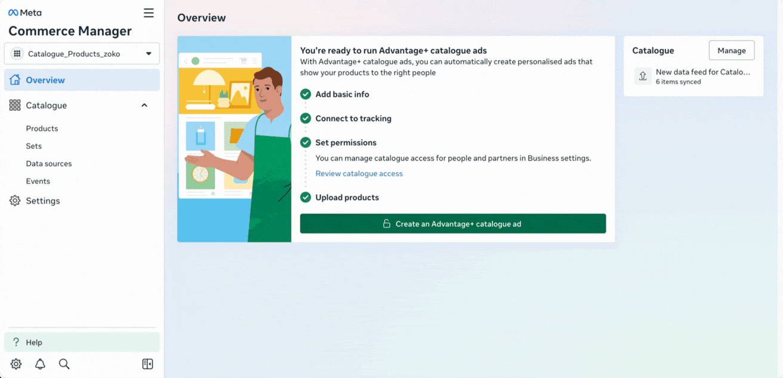Click the Help question mark icon
783x378 pixels.
(x=16, y=342)
